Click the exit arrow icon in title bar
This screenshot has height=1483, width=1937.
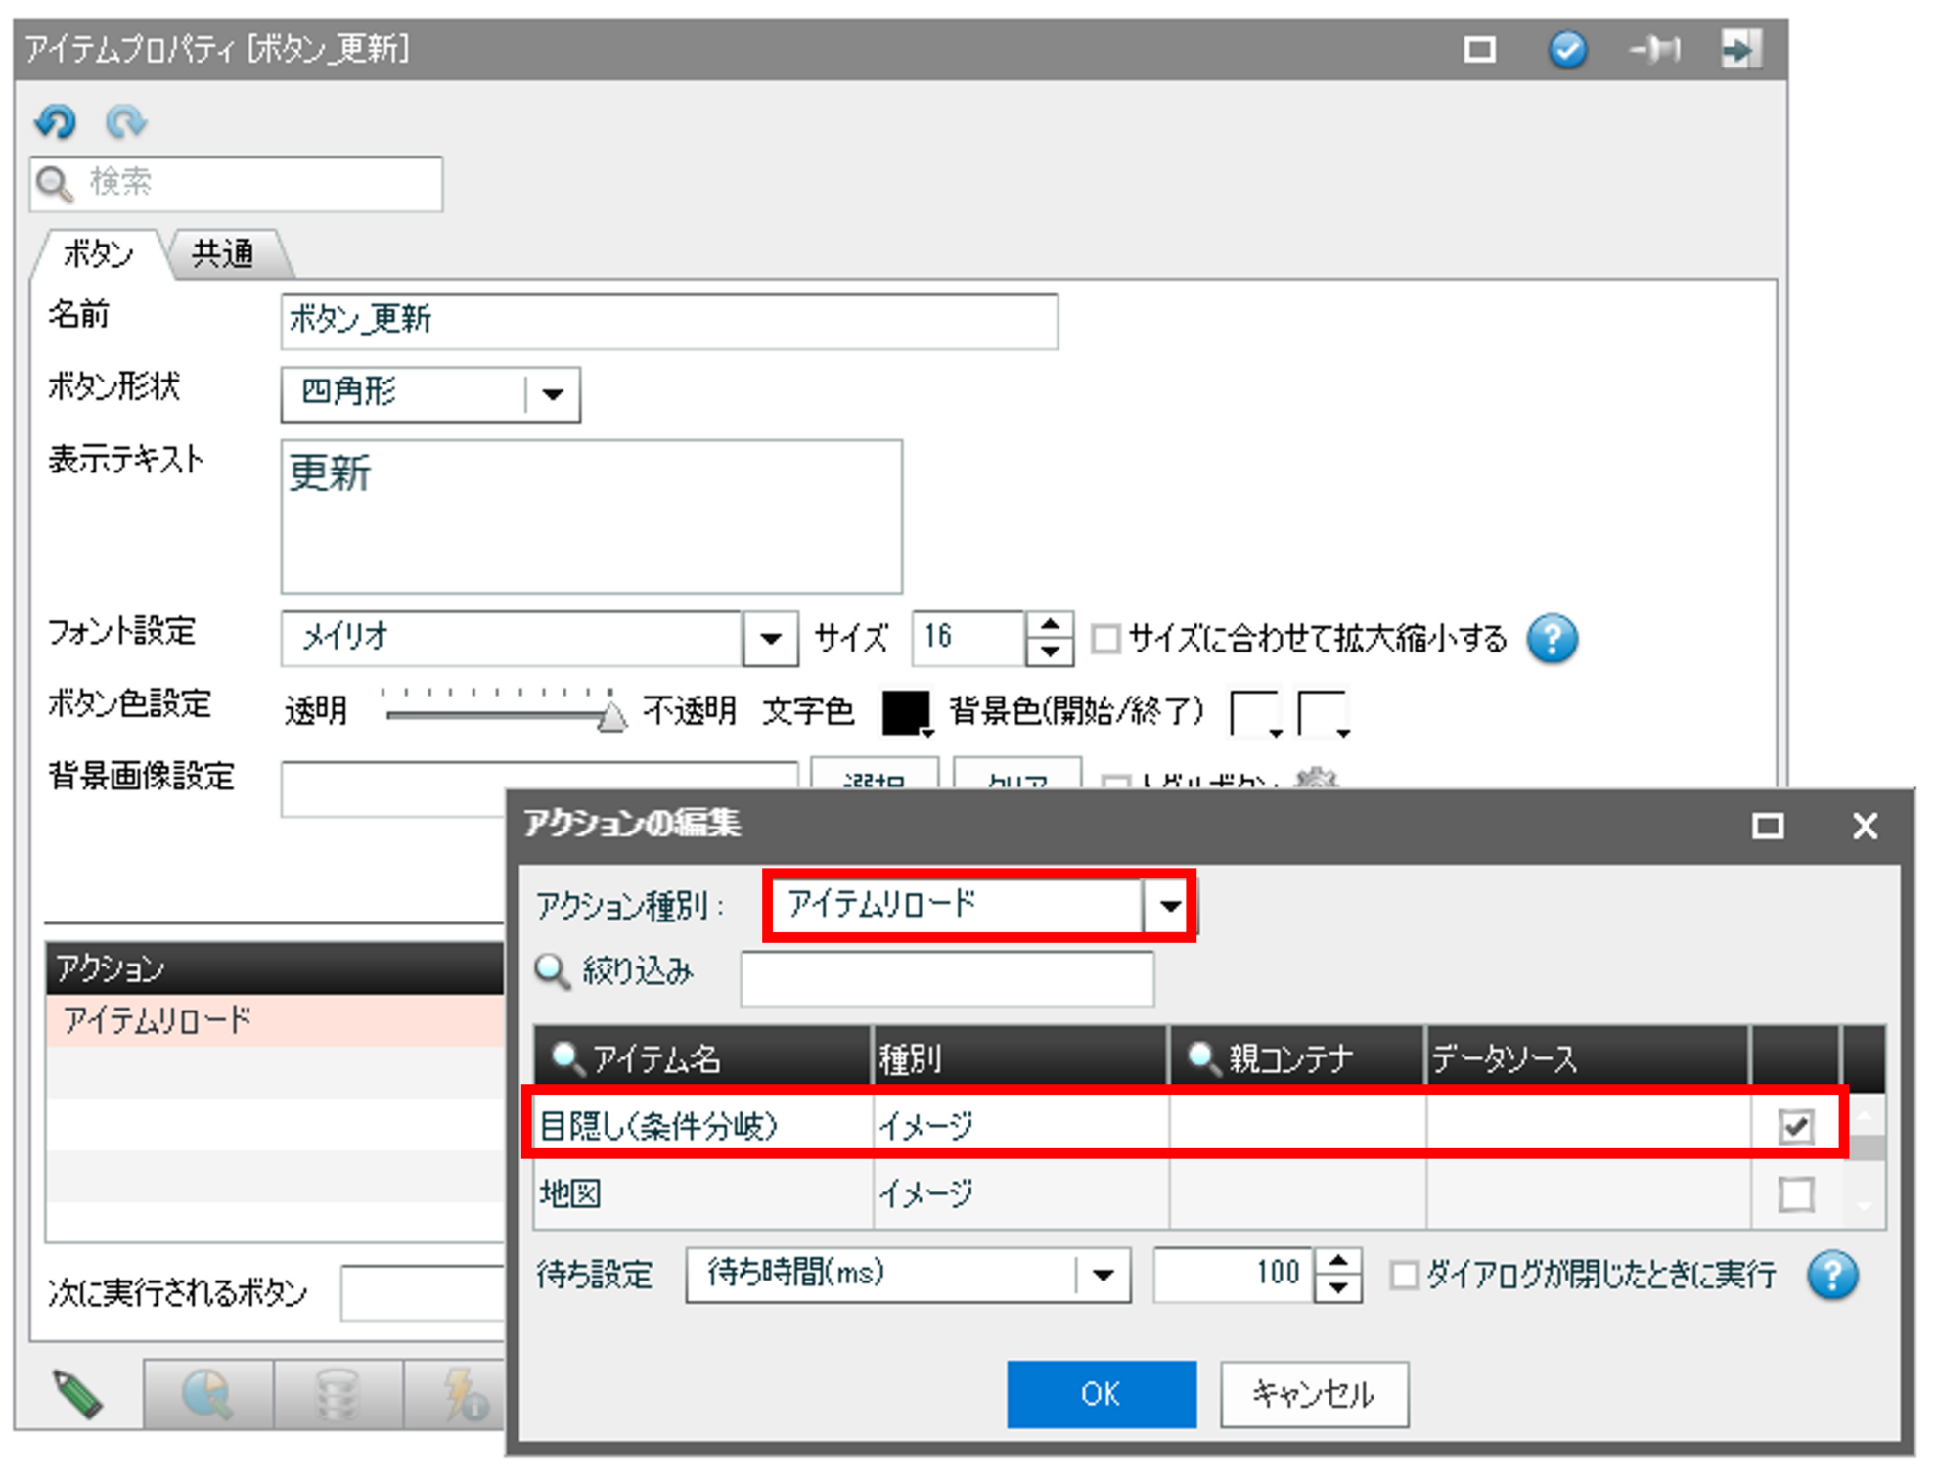1741,49
